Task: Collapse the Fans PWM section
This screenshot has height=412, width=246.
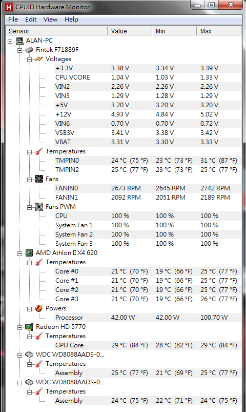Action: [x=29, y=208]
